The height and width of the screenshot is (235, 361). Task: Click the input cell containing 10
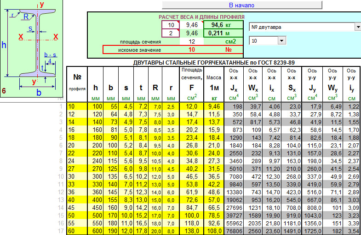click(171, 25)
